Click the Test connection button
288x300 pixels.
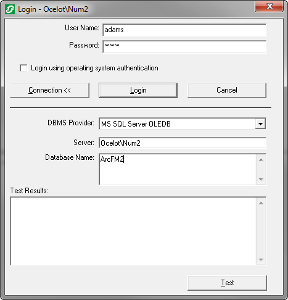click(x=228, y=283)
